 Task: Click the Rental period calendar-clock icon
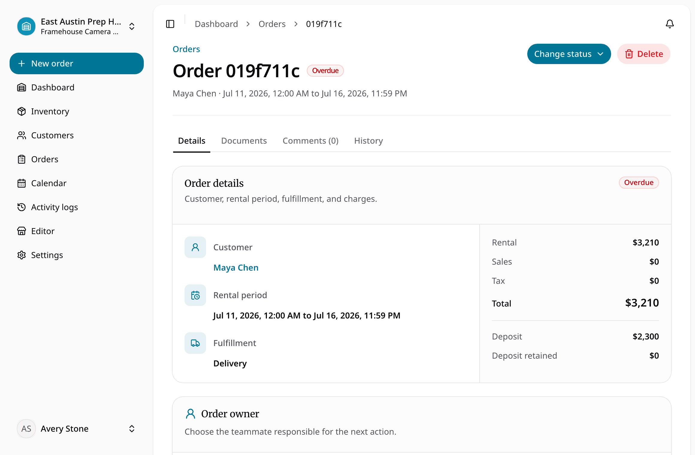click(x=195, y=295)
